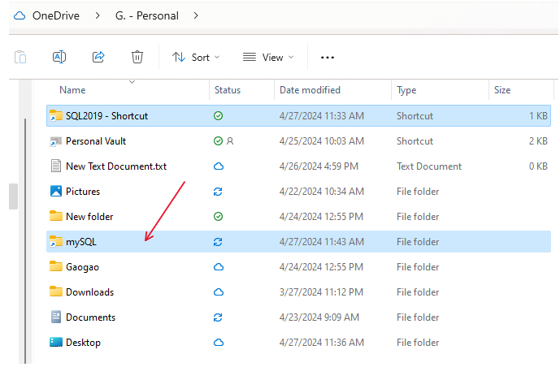Click the G. - Personal breadcrumb

tap(148, 15)
